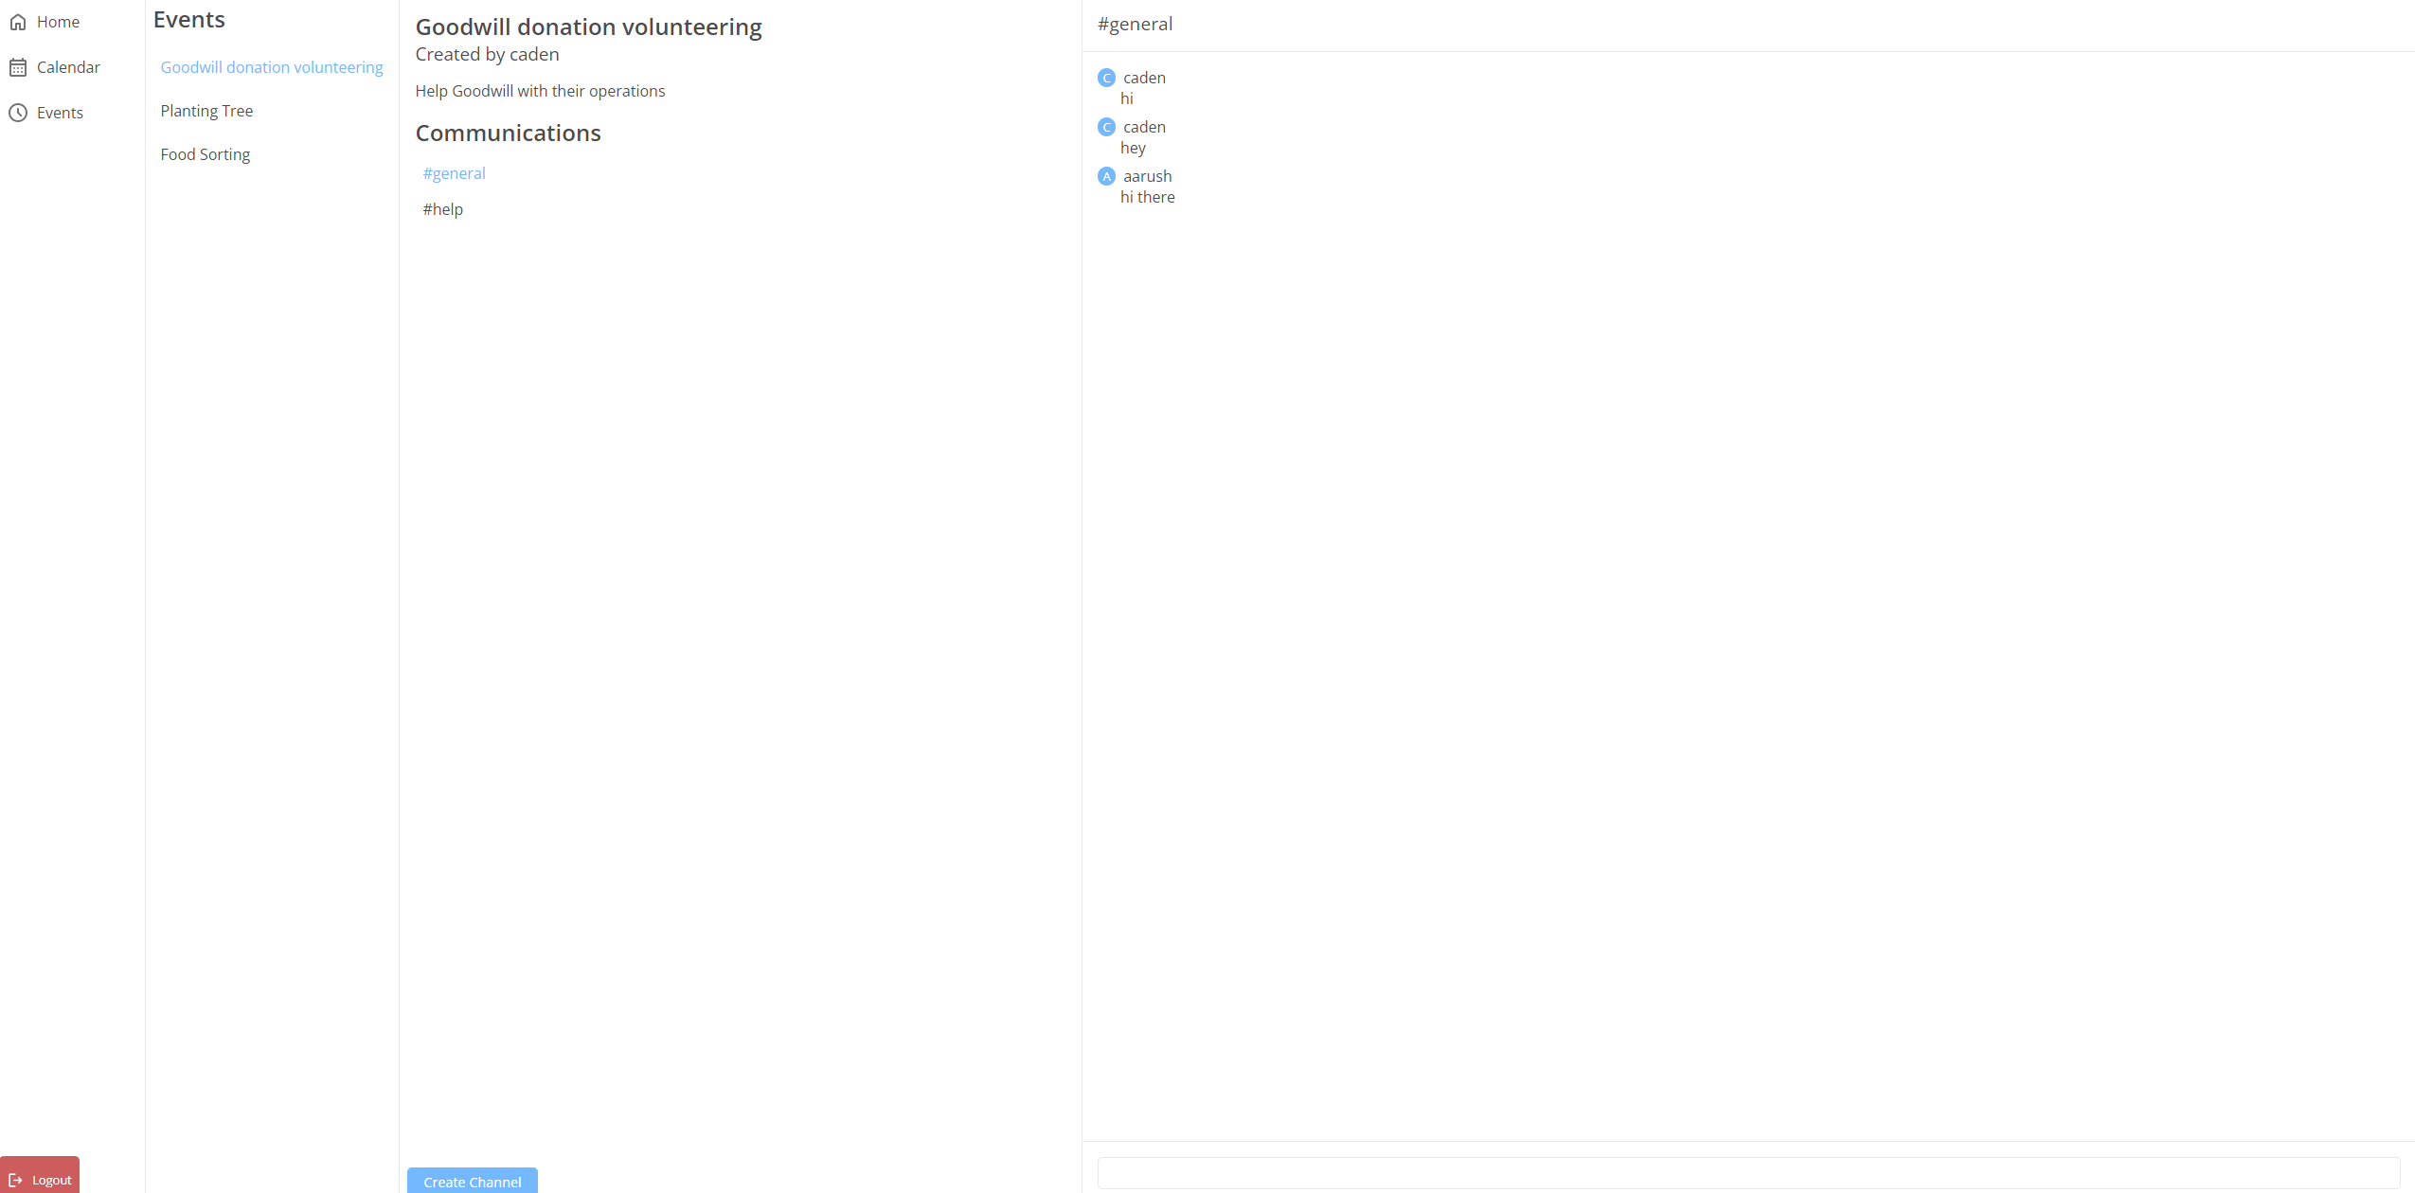Click the Home house icon

(18, 22)
